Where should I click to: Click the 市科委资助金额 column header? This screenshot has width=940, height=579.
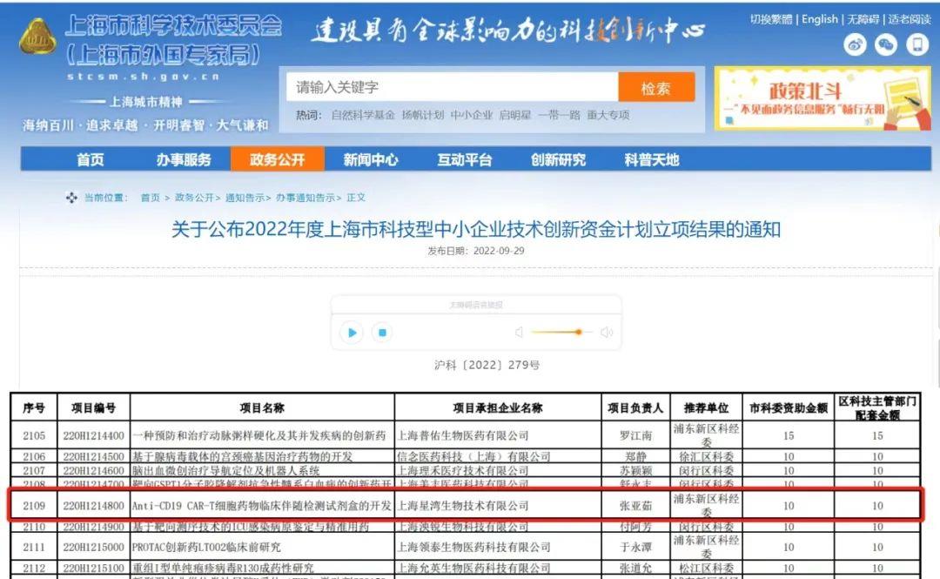[x=789, y=408]
